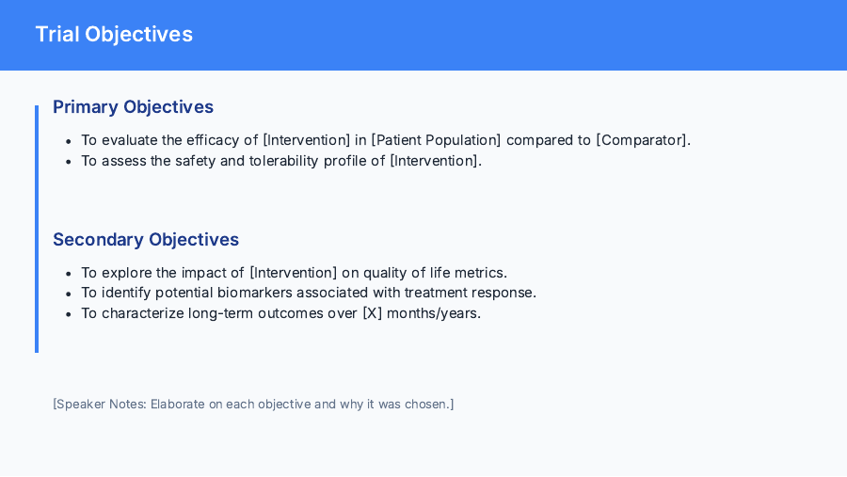Select the 'Primary Objectives' heading
This screenshot has width=847, height=477.
click(133, 107)
